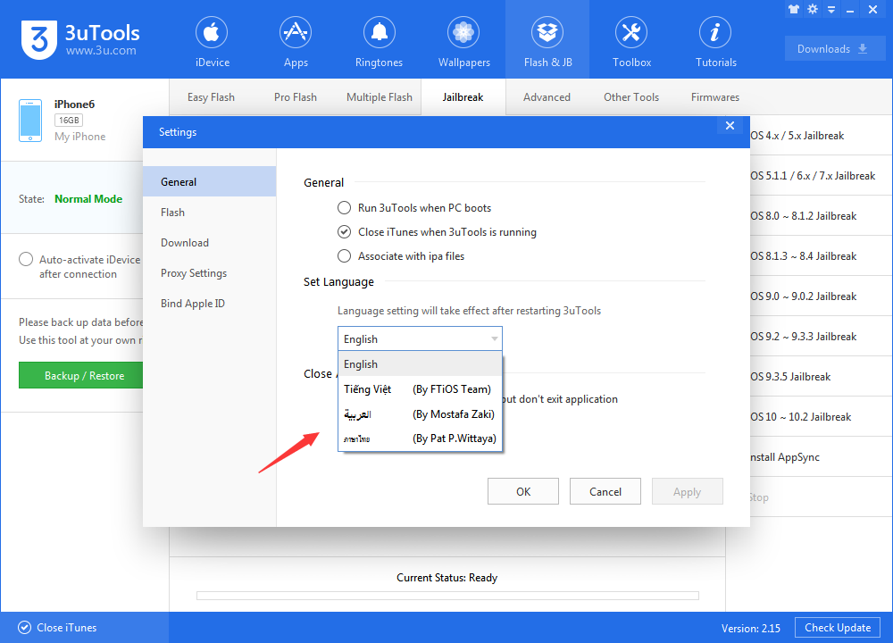Open the iDevice section icon
Image resolution: width=893 pixels, height=643 pixels.
tap(212, 33)
